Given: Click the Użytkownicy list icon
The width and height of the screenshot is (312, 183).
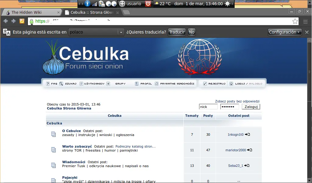Looking at the screenshot, I should [81, 84].
